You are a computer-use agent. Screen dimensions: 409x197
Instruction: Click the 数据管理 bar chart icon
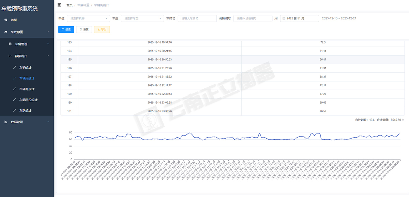pyautogui.click(x=6, y=122)
